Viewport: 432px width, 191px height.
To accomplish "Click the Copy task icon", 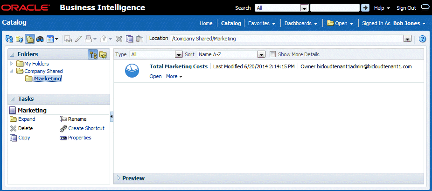I will coord(14,138).
